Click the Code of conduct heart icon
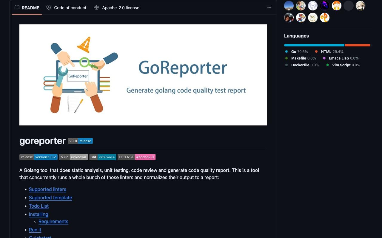The image size is (382, 238). click(x=49, y=8)
